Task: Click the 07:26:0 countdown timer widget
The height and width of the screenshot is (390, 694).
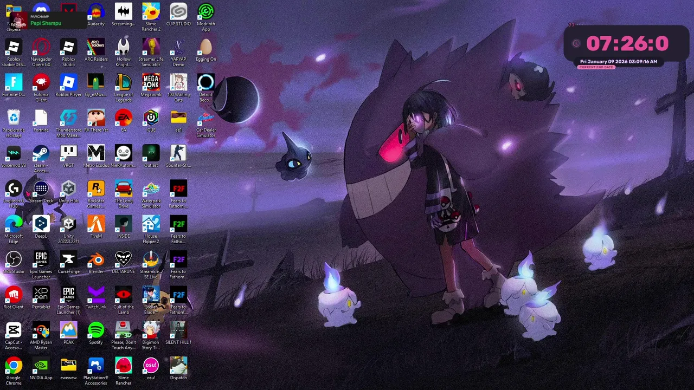Action: (x=627, y=43)
